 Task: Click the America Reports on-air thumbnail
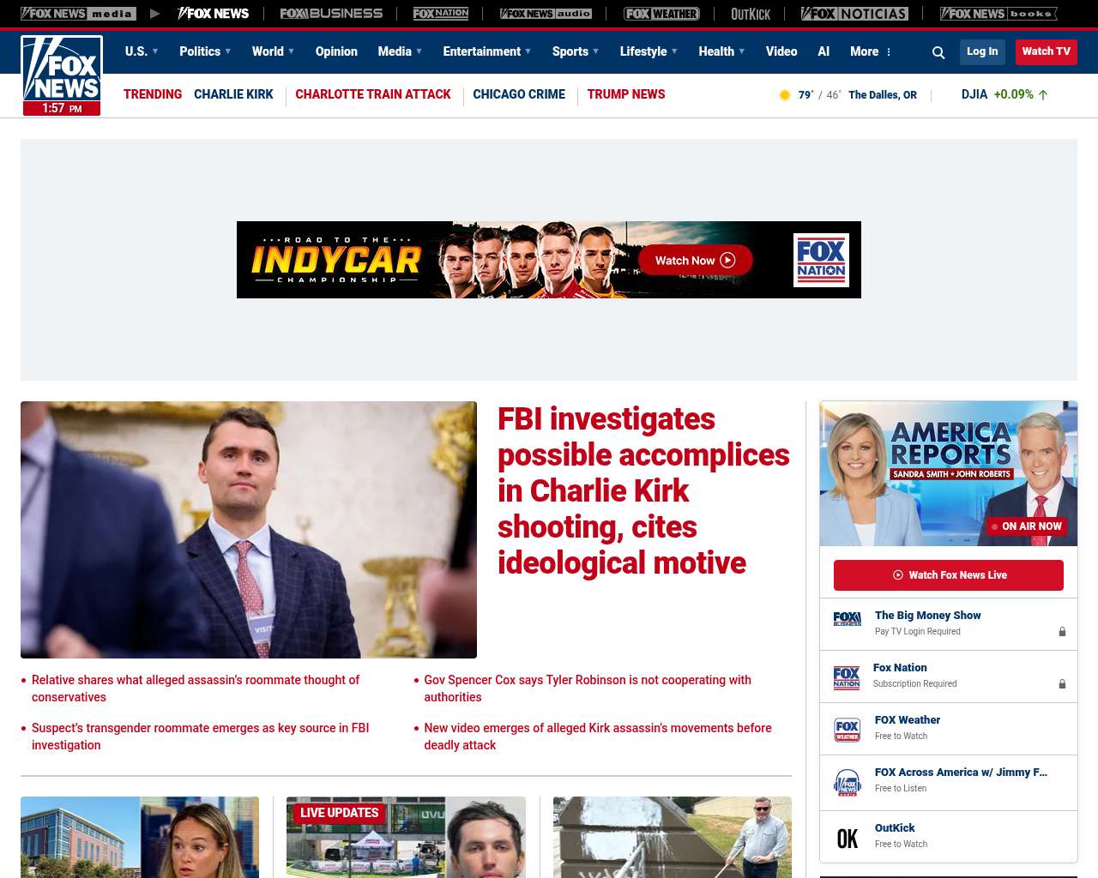click(949, 473)
